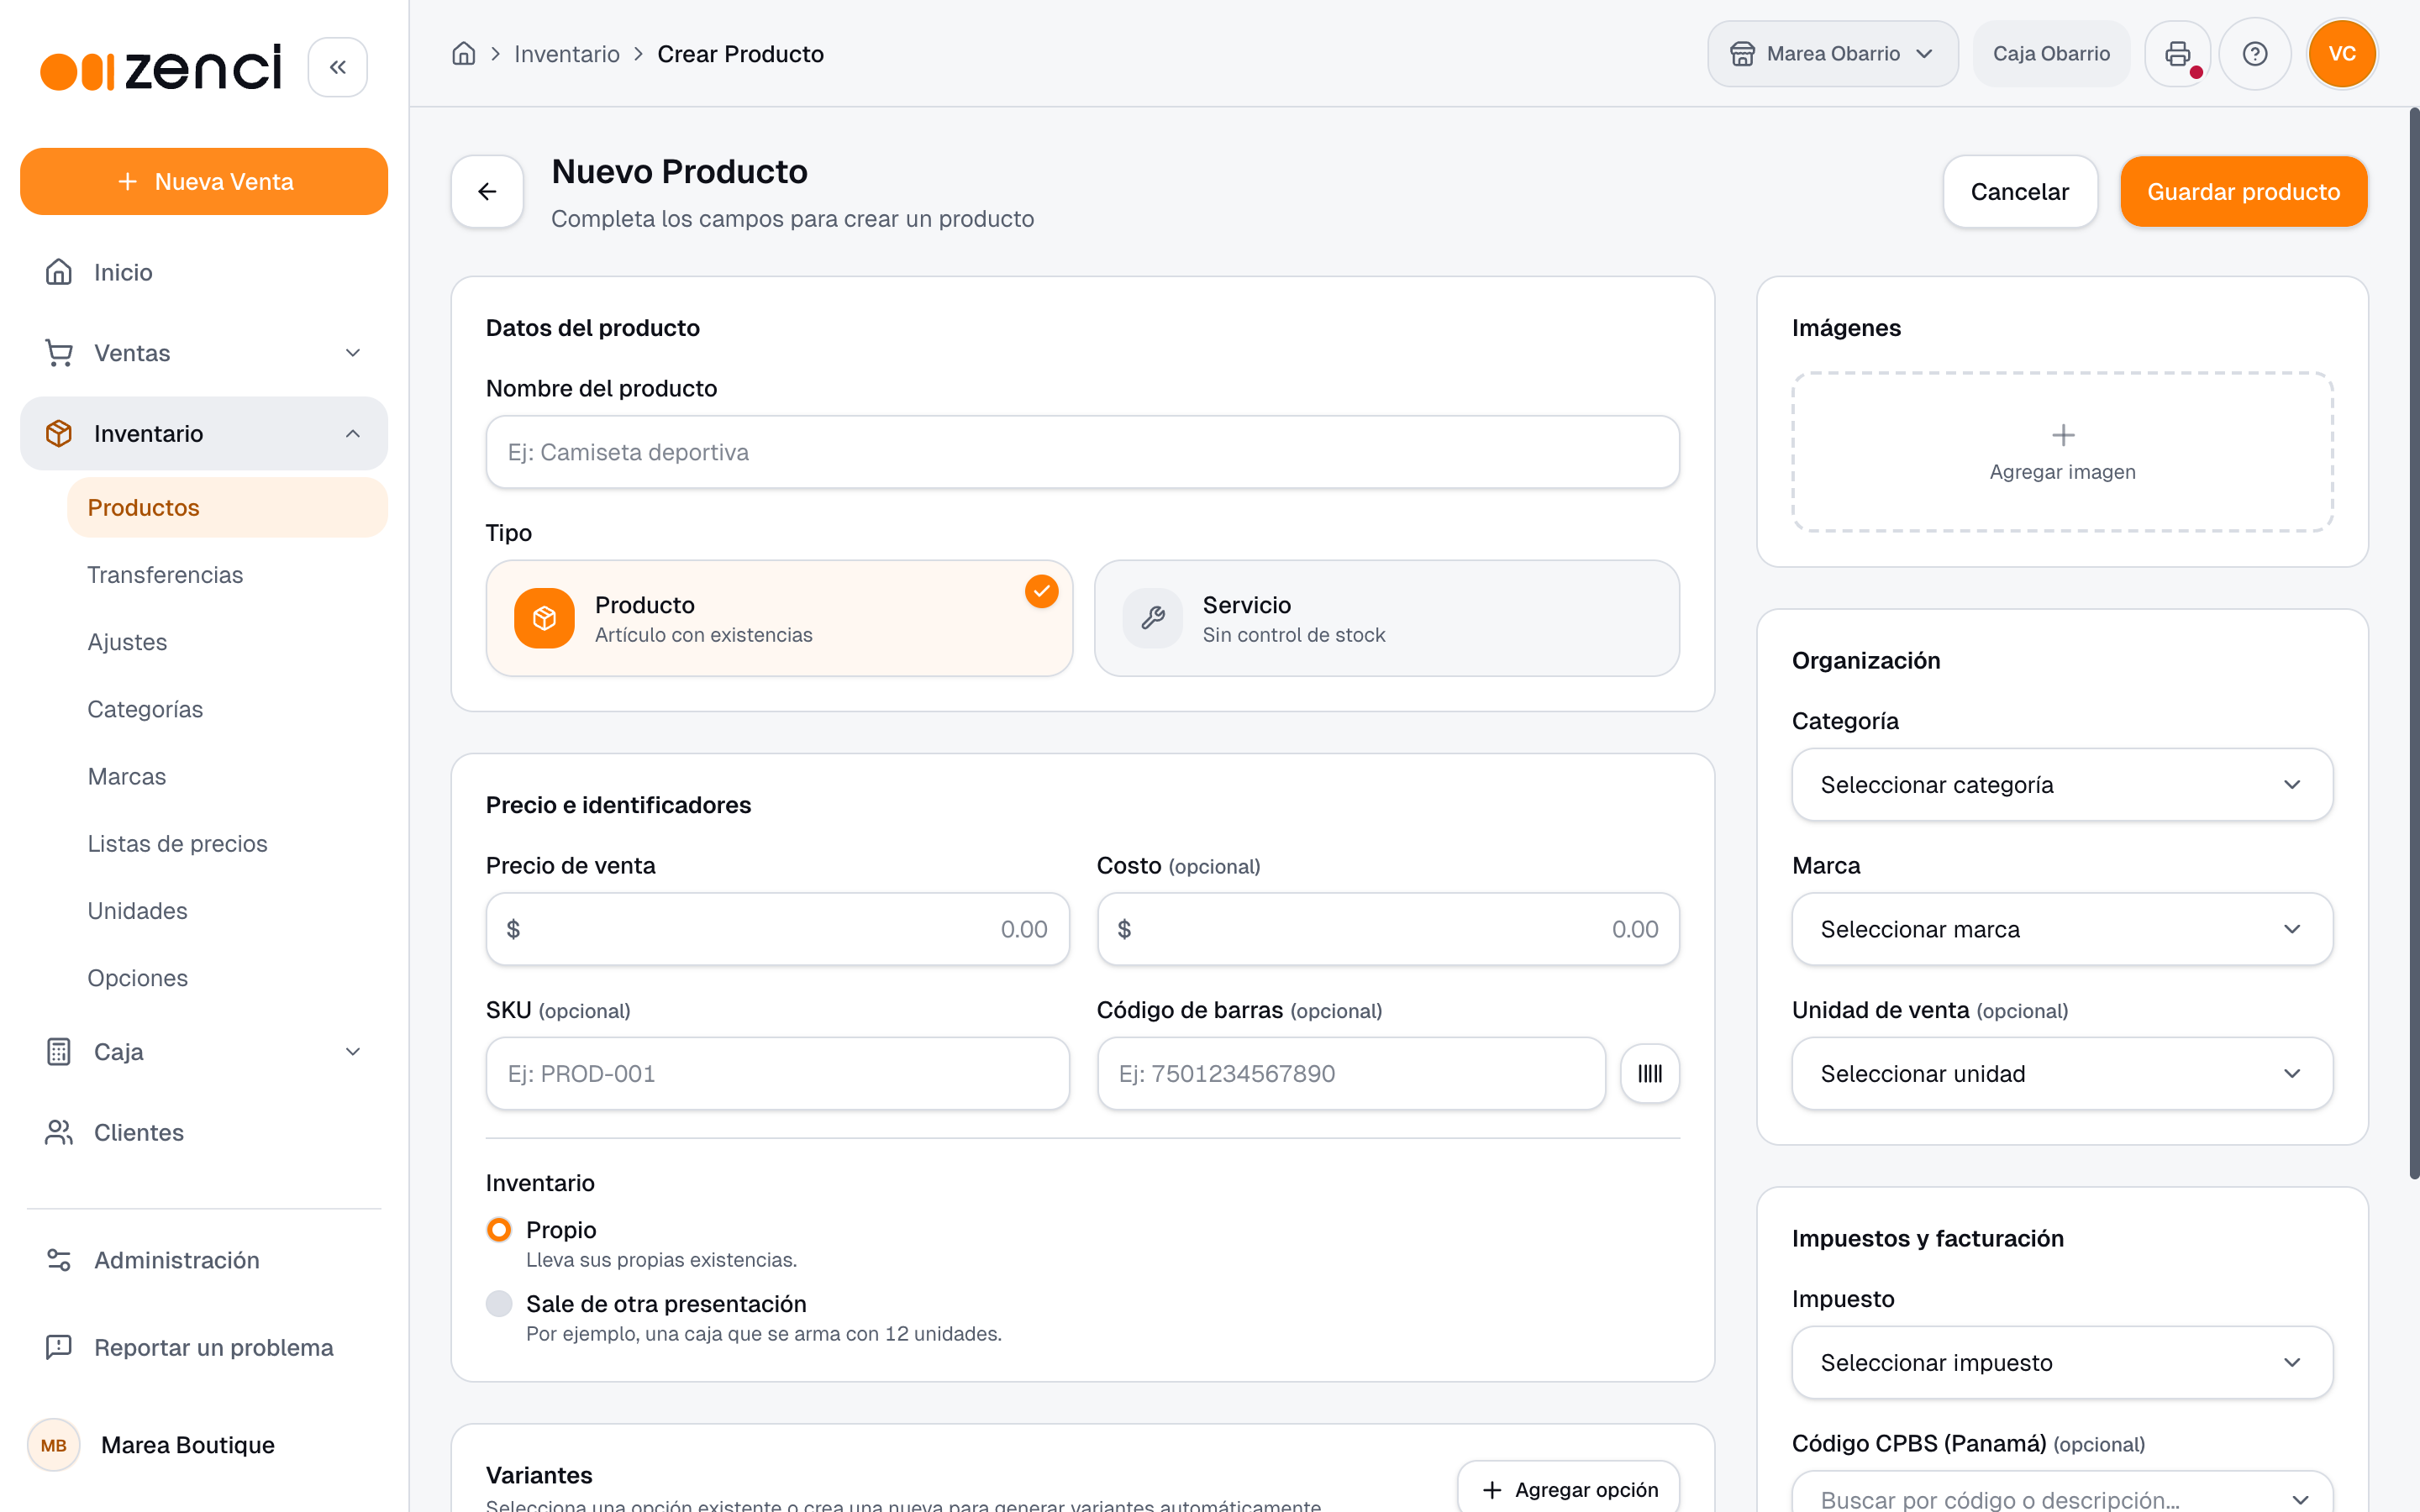
Task: Click the Ventas shopping cart icon
Action: point(59,353)
